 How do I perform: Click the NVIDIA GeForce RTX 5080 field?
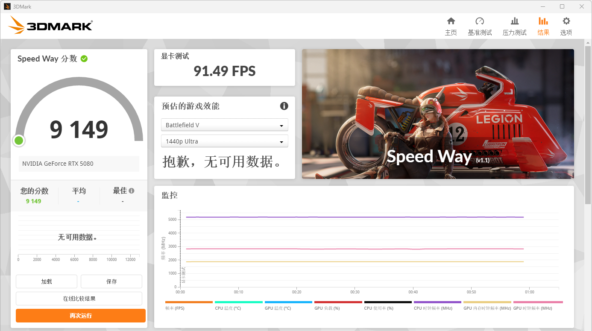[79, 164]
